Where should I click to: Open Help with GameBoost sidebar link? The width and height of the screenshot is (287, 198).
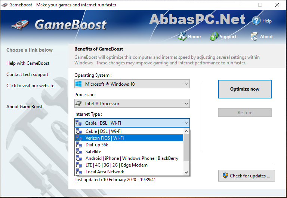point(28,63)
